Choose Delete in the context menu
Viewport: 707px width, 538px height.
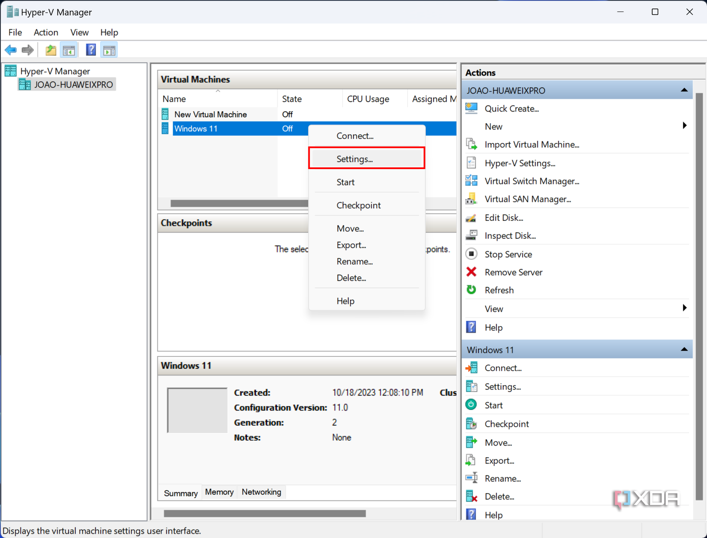coord(367,278)
